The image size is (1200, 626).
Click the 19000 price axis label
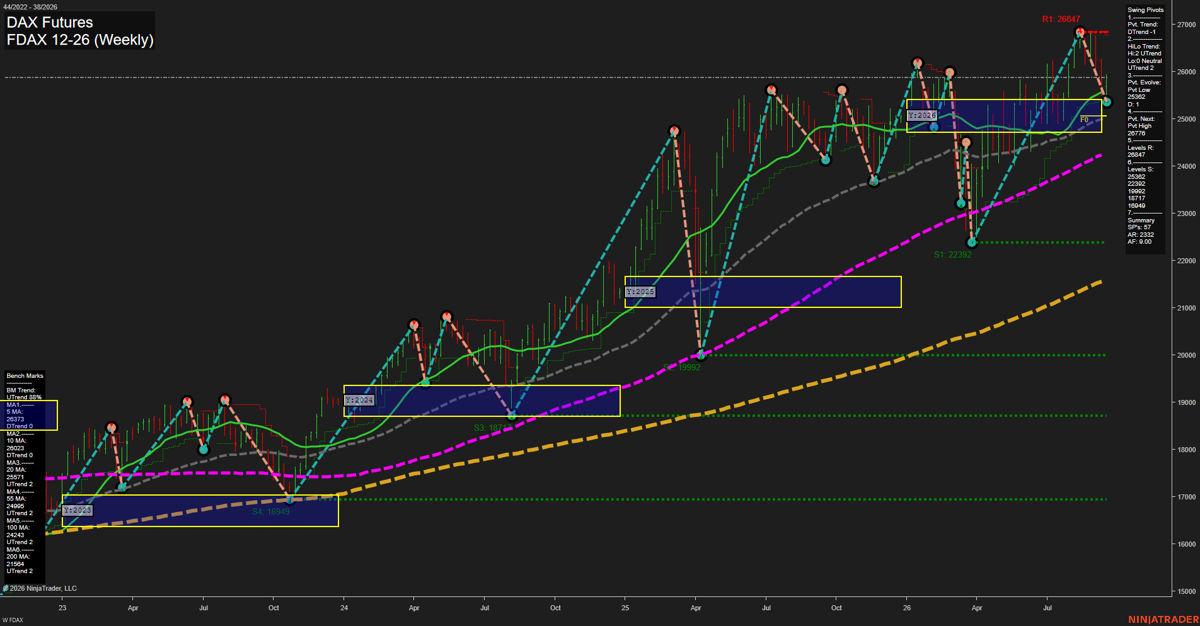(1186, 402)
